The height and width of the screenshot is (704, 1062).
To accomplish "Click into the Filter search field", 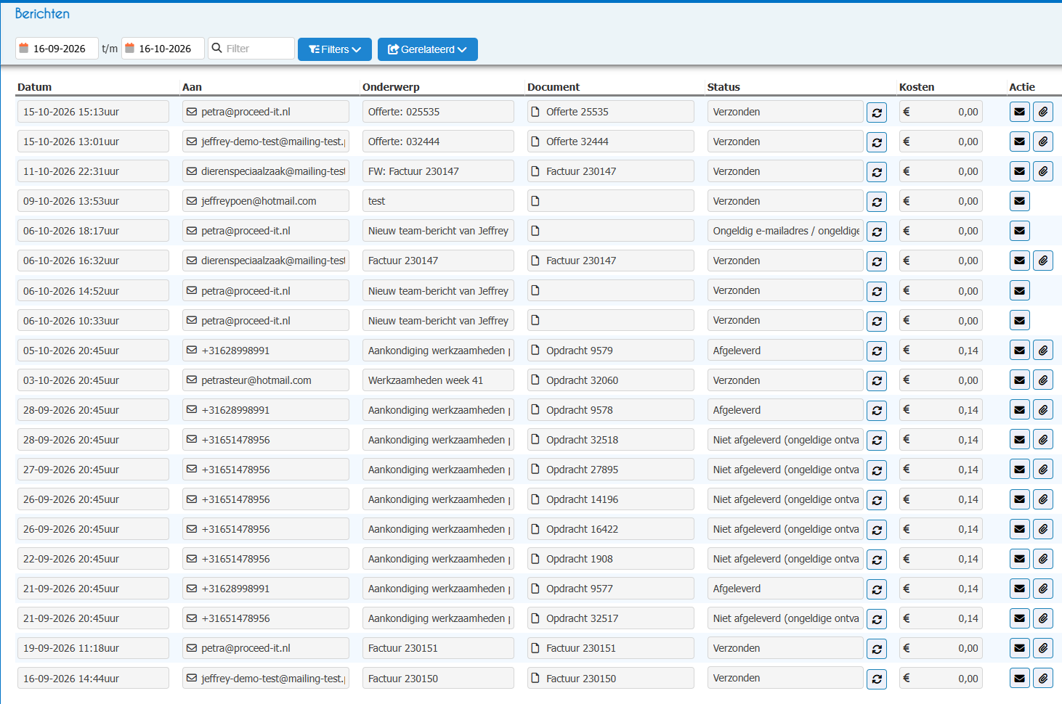I will tap(251, 49).
